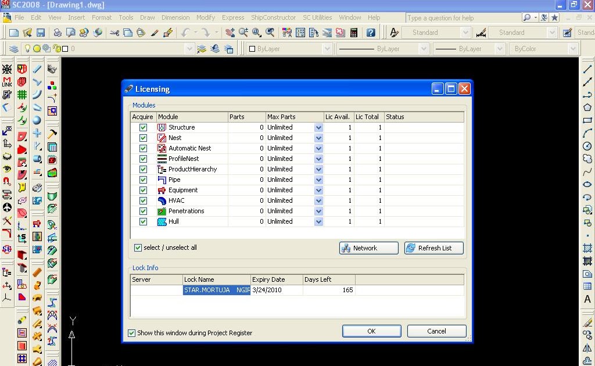Screen dimensions: 595x366
Task: Open Max Parts dropdown for HVAC
Action: pyautogui.click(x=319, y=200)
